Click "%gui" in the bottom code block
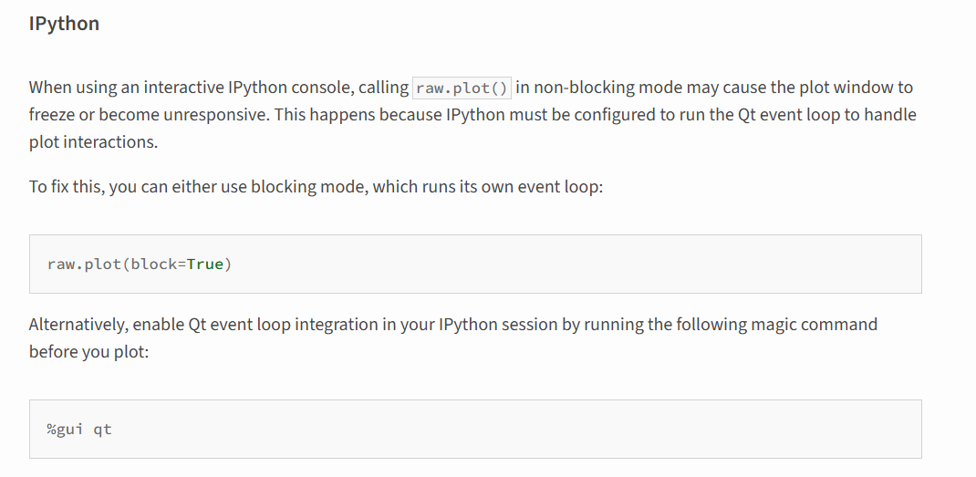976x477 pixels. (65, 429)
